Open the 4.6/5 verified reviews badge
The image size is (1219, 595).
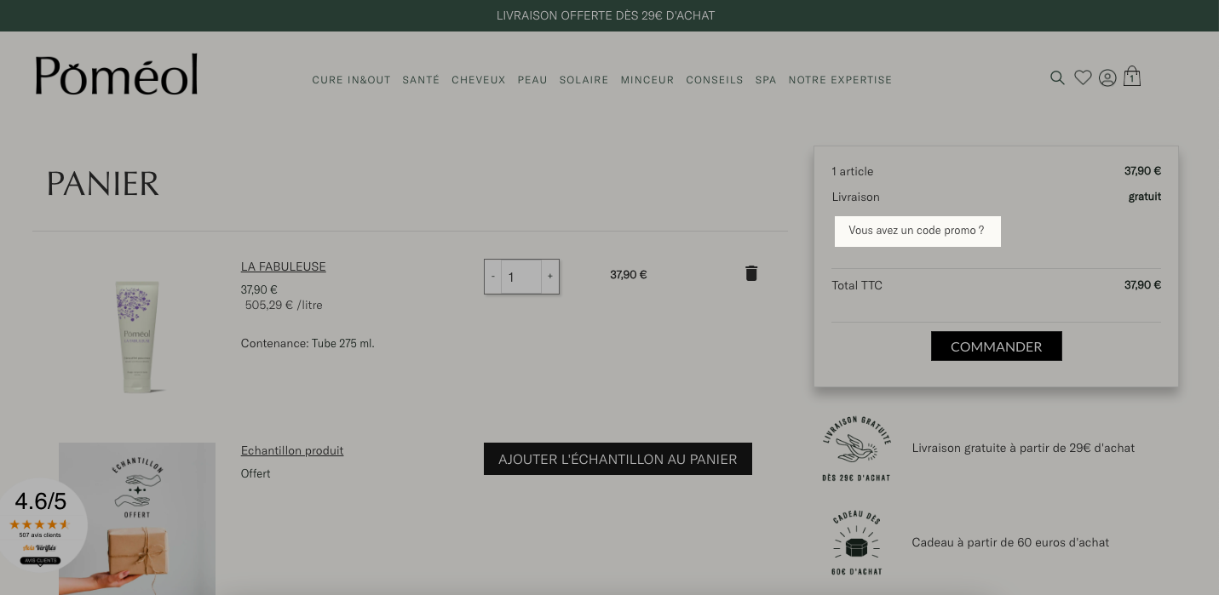pyautogui.click(x=41, y=523)
